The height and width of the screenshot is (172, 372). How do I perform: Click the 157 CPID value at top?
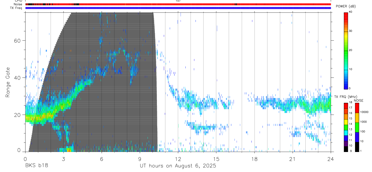pyautogui.click(x=178, y=1)
